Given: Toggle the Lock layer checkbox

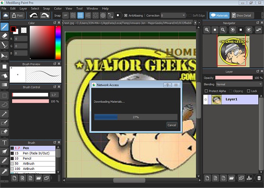Looking at the screenshot, I should [249, 91].
